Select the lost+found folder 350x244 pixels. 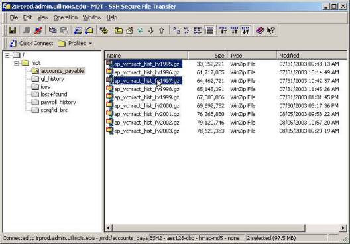(x=49, y=94)
